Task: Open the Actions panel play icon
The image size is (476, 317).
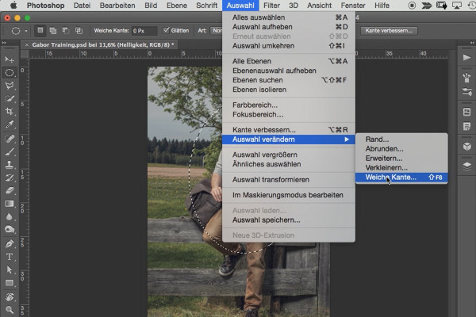Action: 466,57
